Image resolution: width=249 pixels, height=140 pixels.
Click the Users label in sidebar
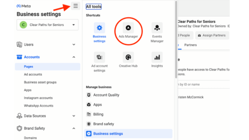[x=29, y=44]
